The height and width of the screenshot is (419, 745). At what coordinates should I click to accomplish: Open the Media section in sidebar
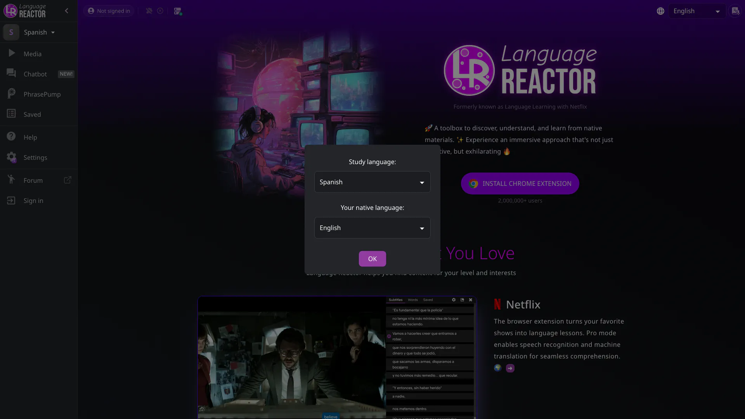32,54
